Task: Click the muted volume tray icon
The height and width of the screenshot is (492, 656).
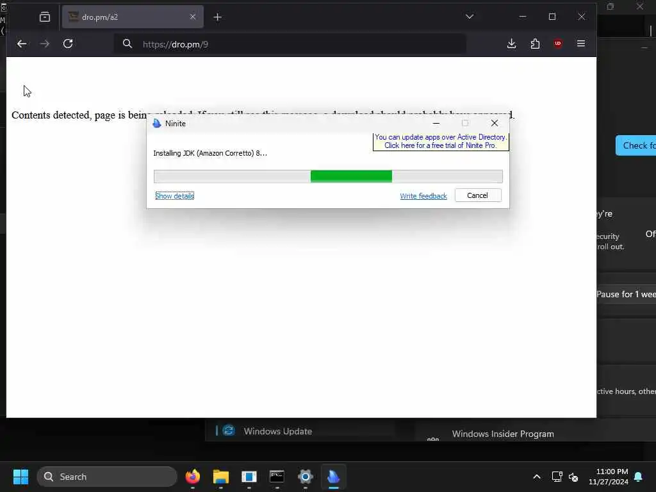Action: [x=573, y=477]
